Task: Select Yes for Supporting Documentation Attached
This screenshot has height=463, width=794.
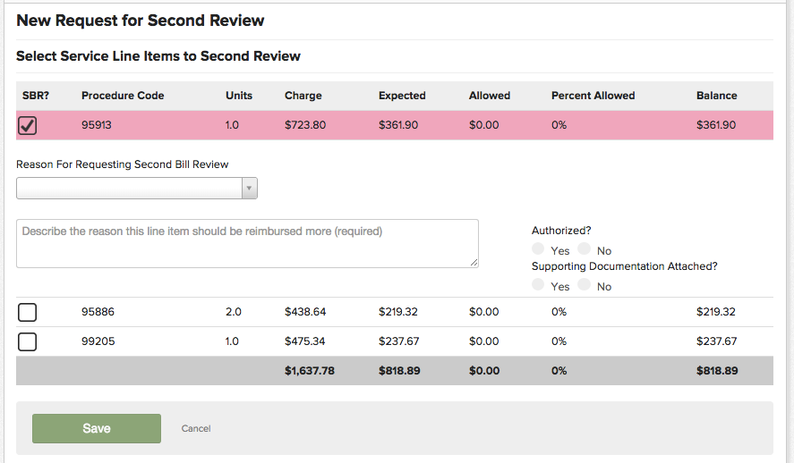Action: click(538, 285)
